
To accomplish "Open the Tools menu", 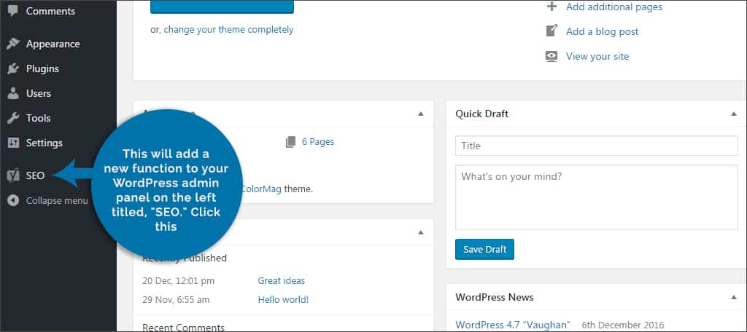I will click(x=38, y=118).
